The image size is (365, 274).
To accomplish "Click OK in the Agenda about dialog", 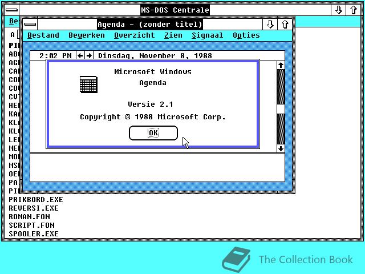I will (x=153, y=133).
